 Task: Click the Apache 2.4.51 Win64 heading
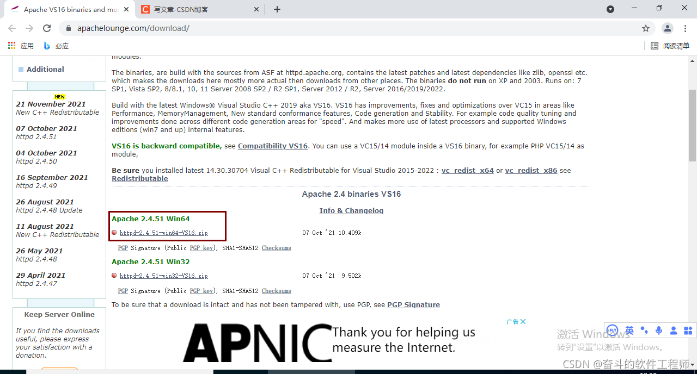tap(151, 219)
